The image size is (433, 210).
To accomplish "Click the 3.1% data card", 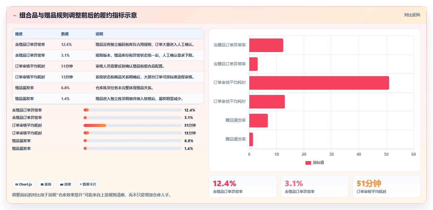I will click(315, 186).
